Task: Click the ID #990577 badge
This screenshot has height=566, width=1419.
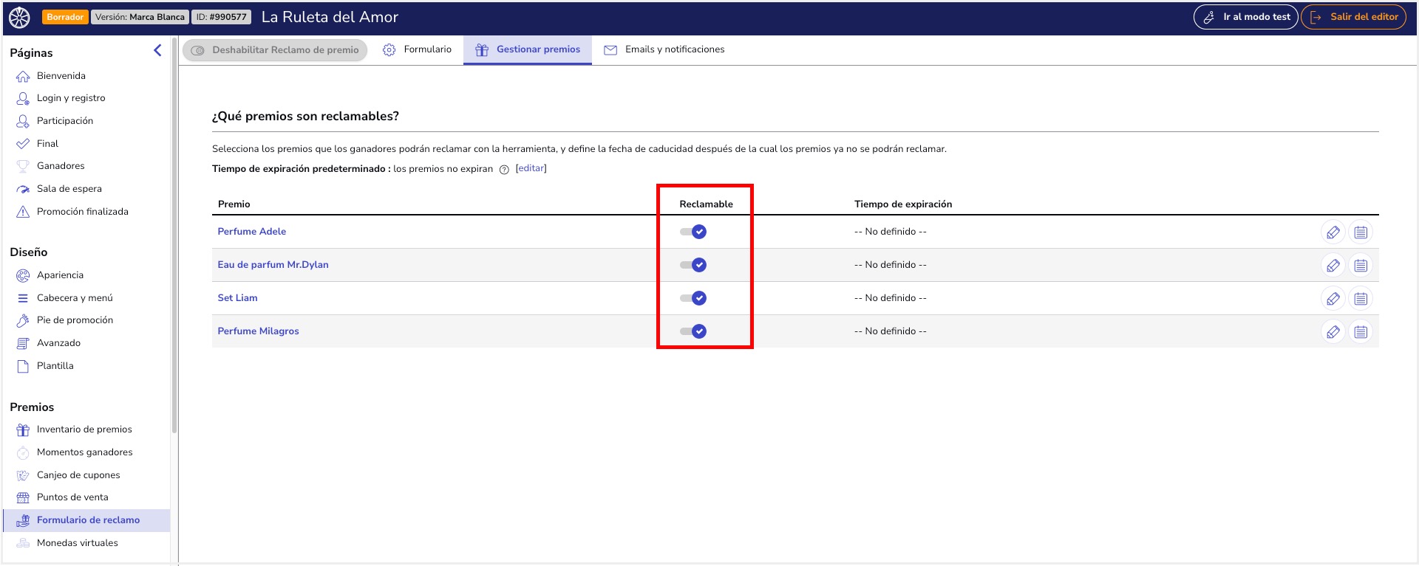Action: tap(221, 17)
